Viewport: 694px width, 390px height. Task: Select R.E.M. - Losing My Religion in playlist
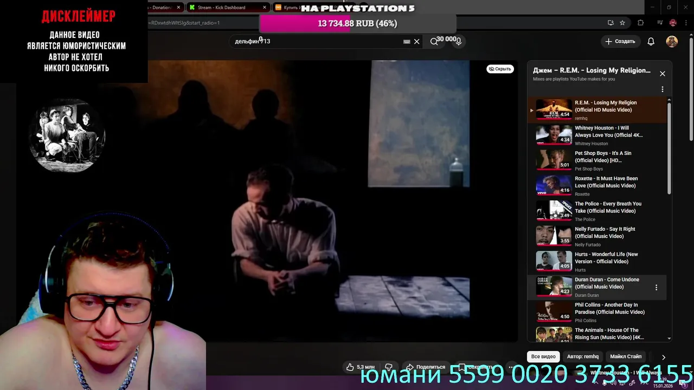click(597, 110)
